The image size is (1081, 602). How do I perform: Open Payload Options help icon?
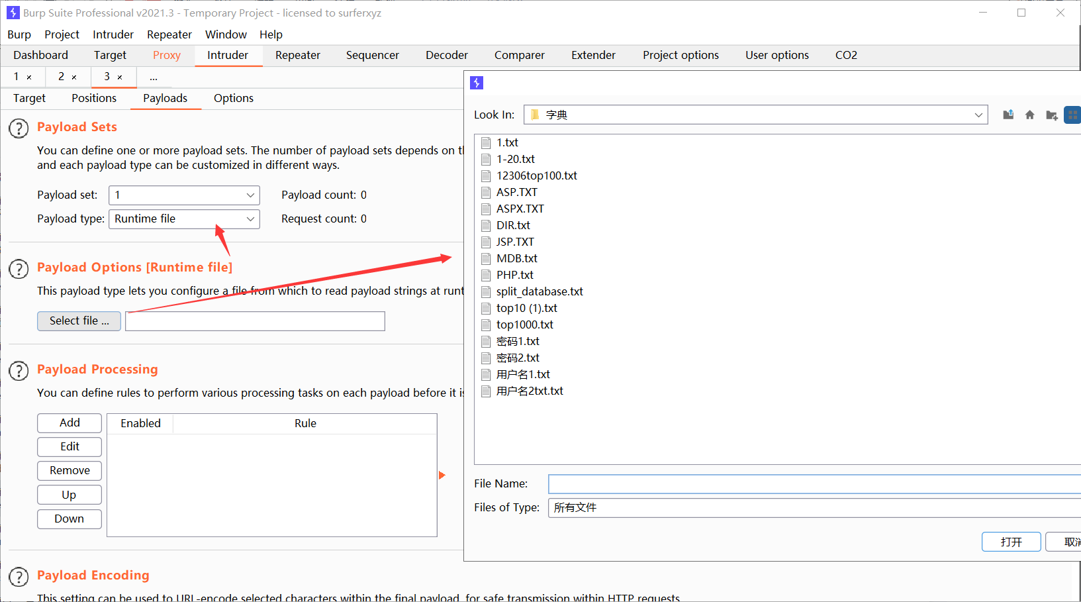[x=19, y=269]
